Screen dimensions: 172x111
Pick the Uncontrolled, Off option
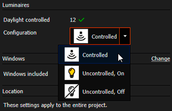103,92
